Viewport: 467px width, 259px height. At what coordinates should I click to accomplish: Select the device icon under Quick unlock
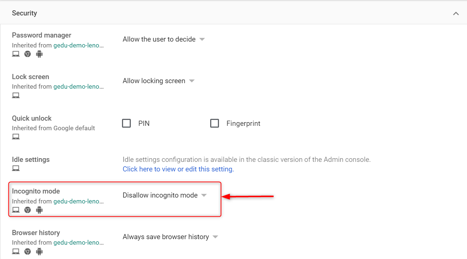16,136
